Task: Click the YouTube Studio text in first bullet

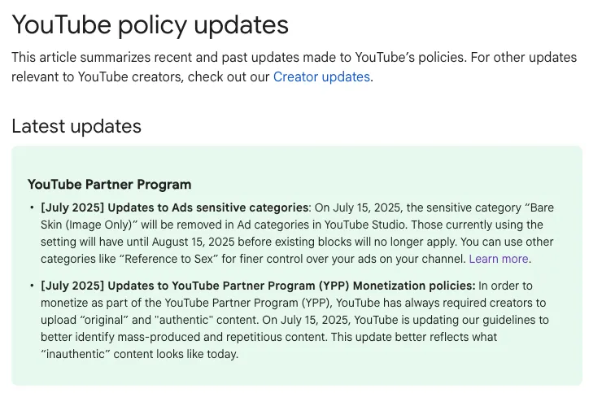Action: click(364, 225)
